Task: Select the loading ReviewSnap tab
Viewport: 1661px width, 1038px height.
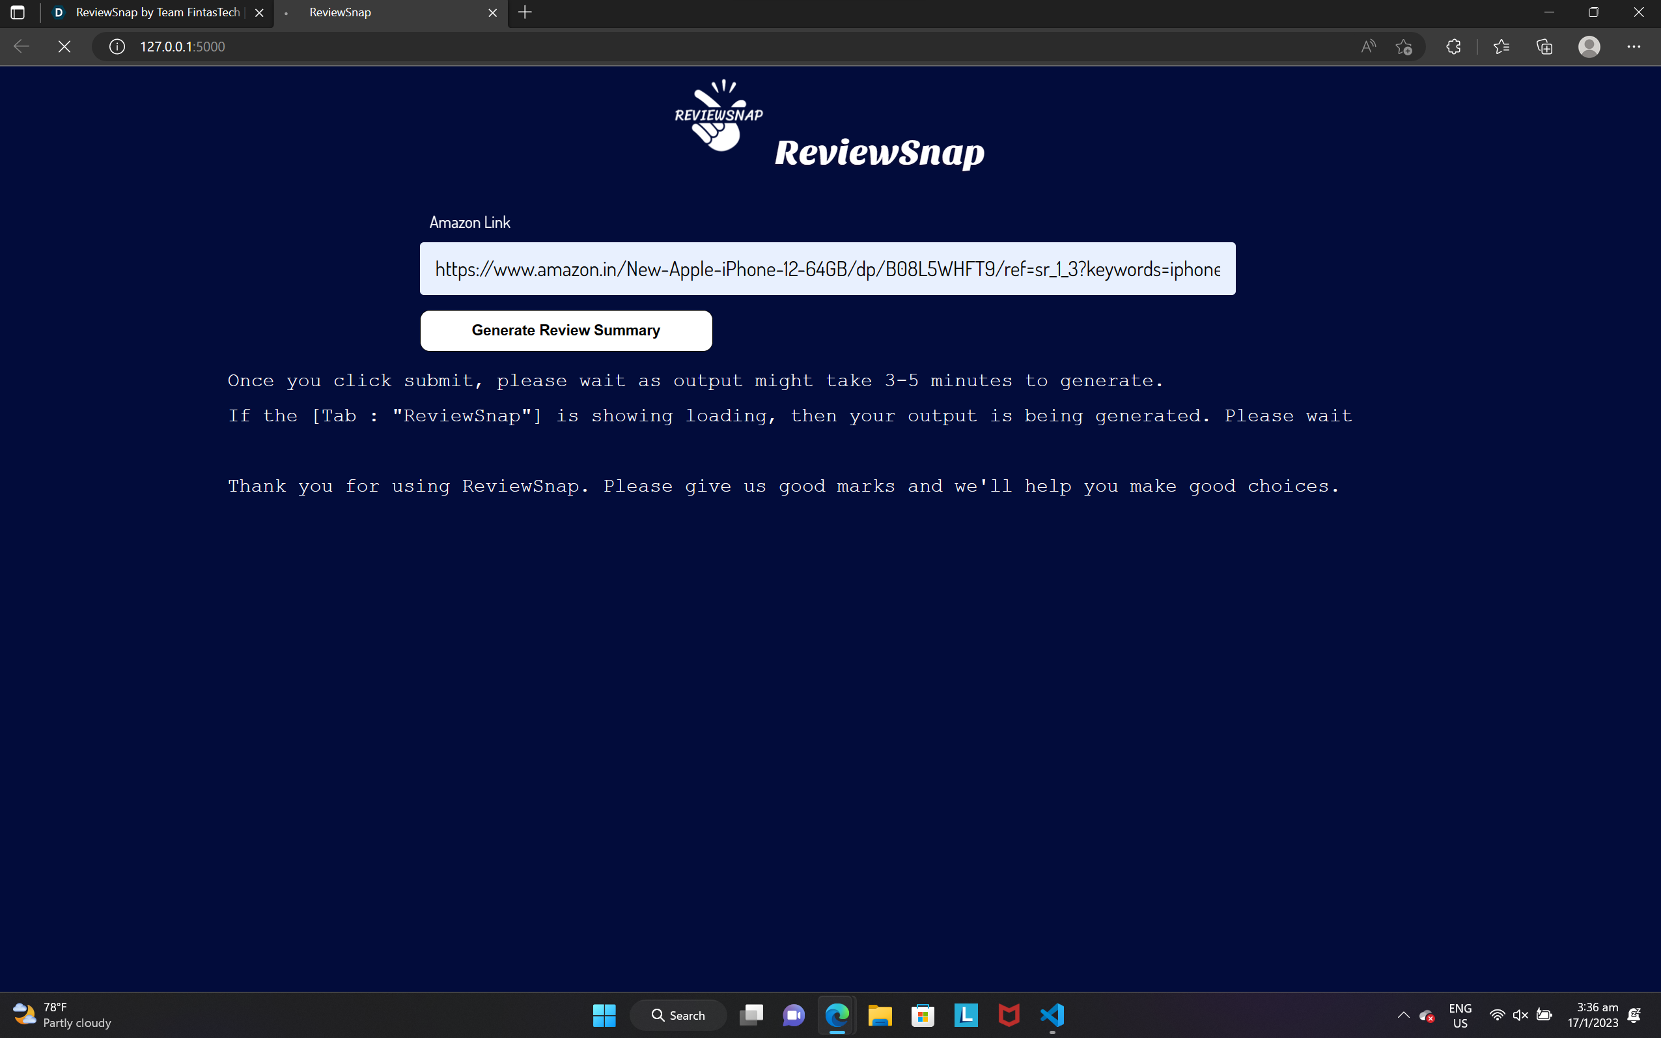Action: pos(384,12)
